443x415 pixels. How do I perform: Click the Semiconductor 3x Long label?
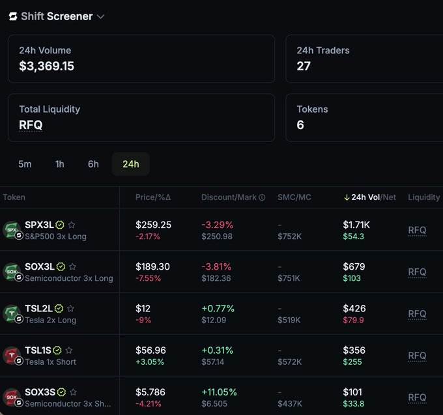coord(69,278)
